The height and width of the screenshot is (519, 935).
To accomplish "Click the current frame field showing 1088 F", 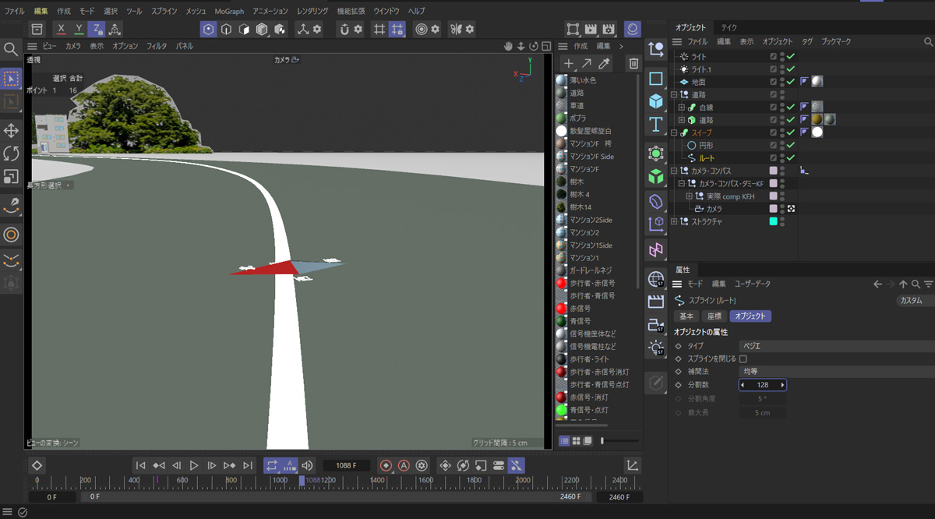I will [347, 465].
